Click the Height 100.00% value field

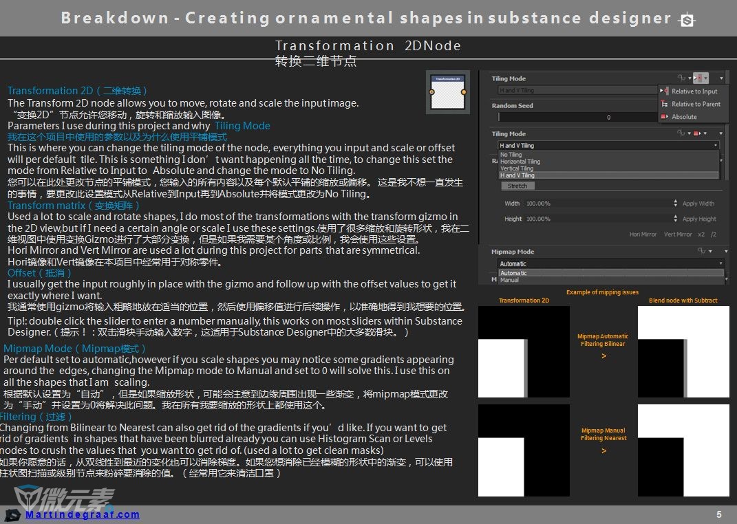[x=598, y=219]
